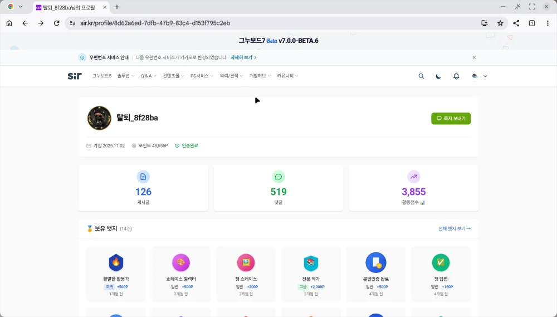Expand the PG서비스 menu
This screenshot has width=557, height=317.
click(202, 76)
